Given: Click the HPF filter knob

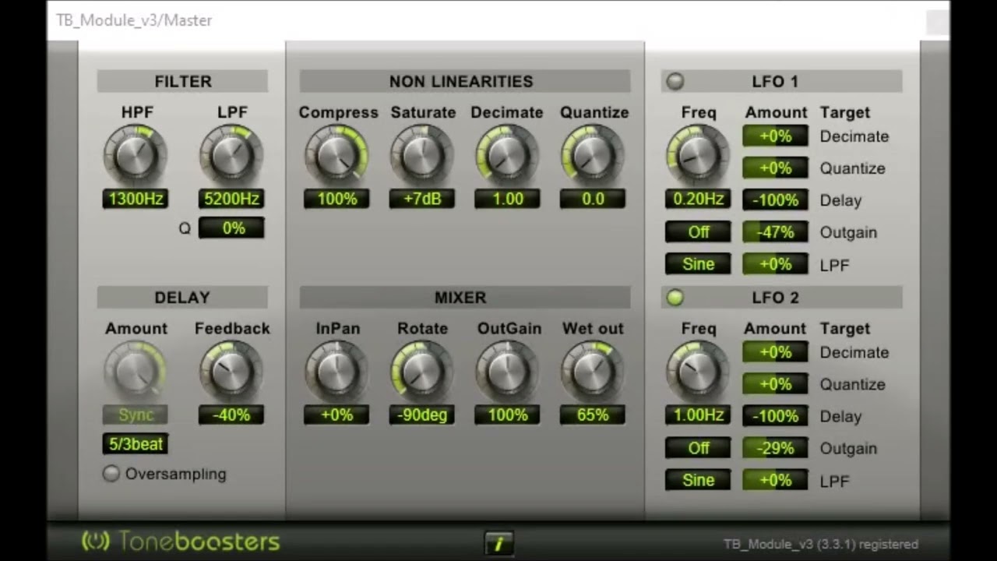Looking at the screenshot, I should (x=136, y=155).
